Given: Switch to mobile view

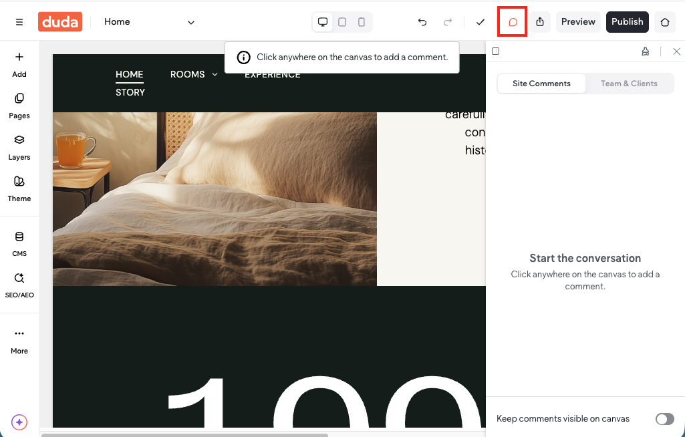Looking at the screenshot, I should click(x=362, y=22).
